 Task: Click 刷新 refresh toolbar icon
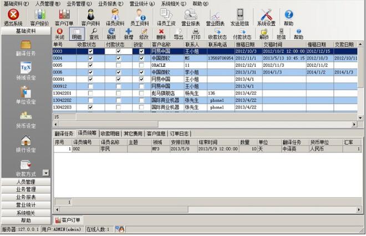(x=111, y=34)
